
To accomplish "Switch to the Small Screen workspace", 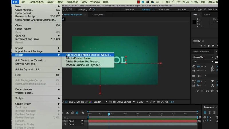I will 164,9.
